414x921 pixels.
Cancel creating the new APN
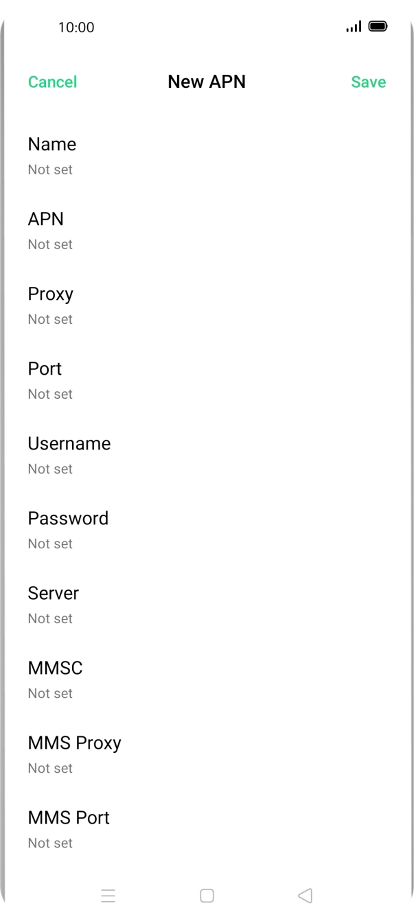coord(52,82)
